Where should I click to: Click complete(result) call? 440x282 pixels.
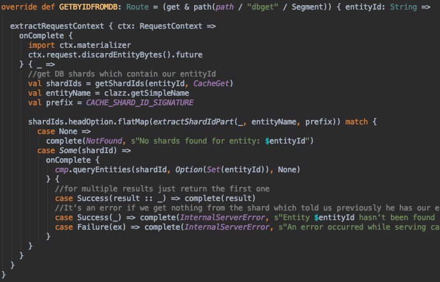pyautogui.click(x=220, y=198)
